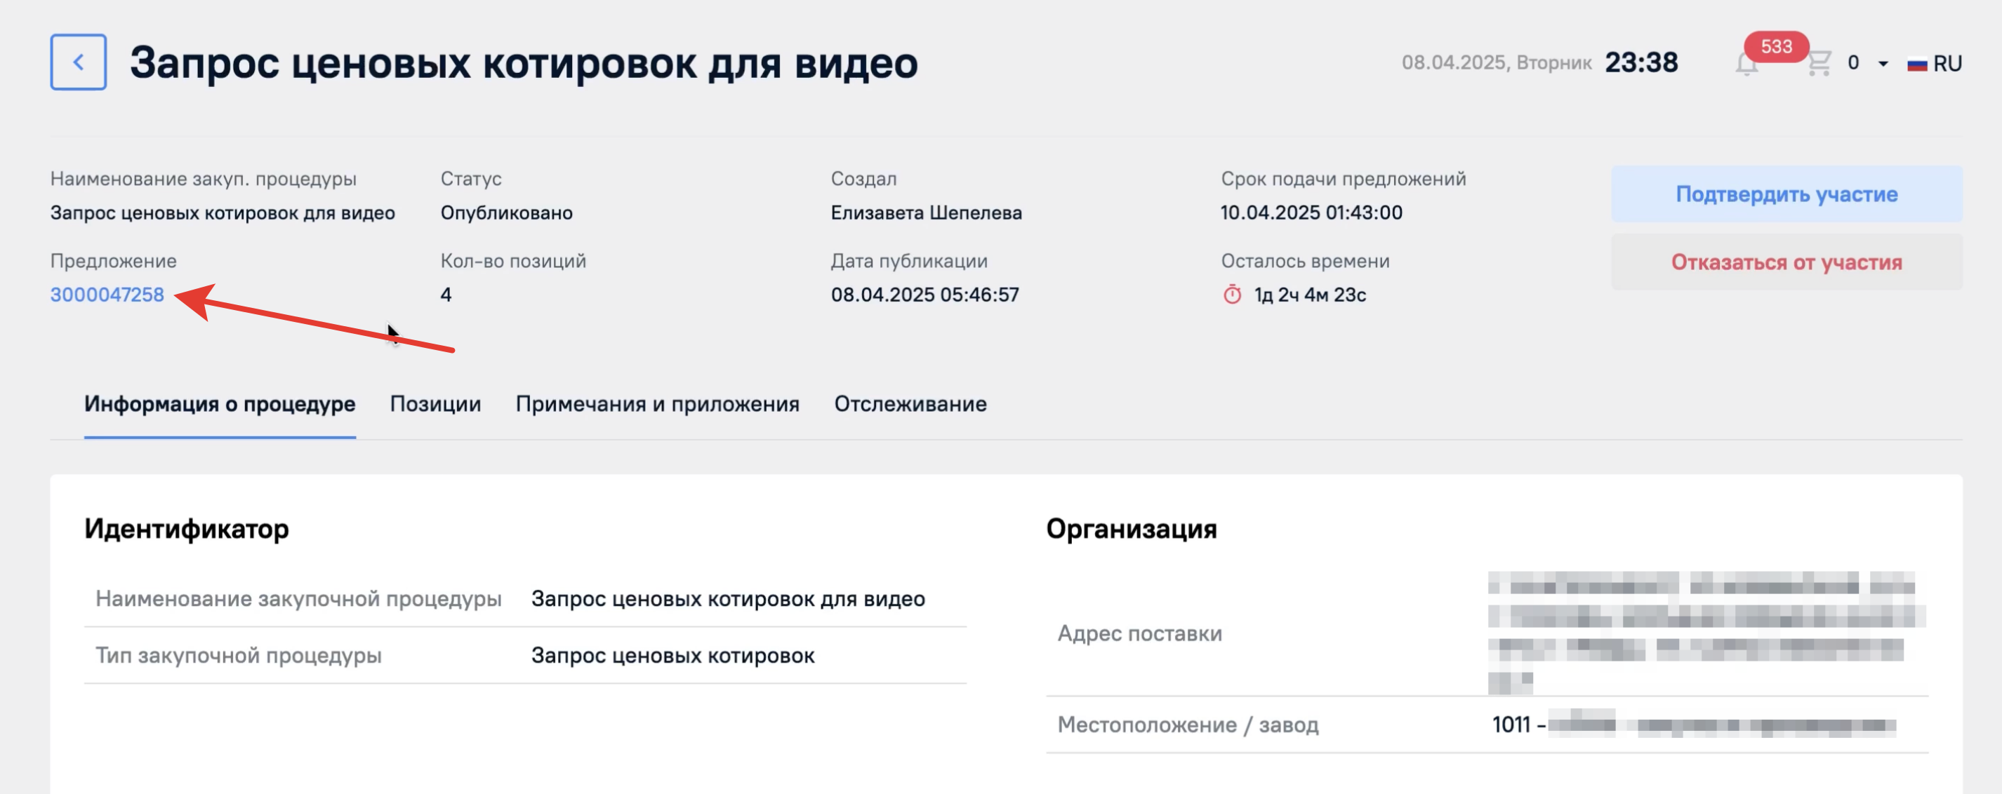
Task: Open proposal link 3000047258
Action: [x=107, y=295]
